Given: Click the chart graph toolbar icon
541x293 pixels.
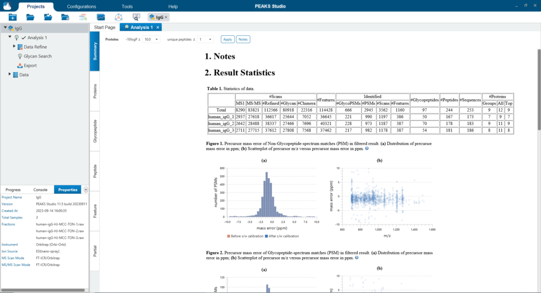Looking at the screenshot, I should point(101,17).
